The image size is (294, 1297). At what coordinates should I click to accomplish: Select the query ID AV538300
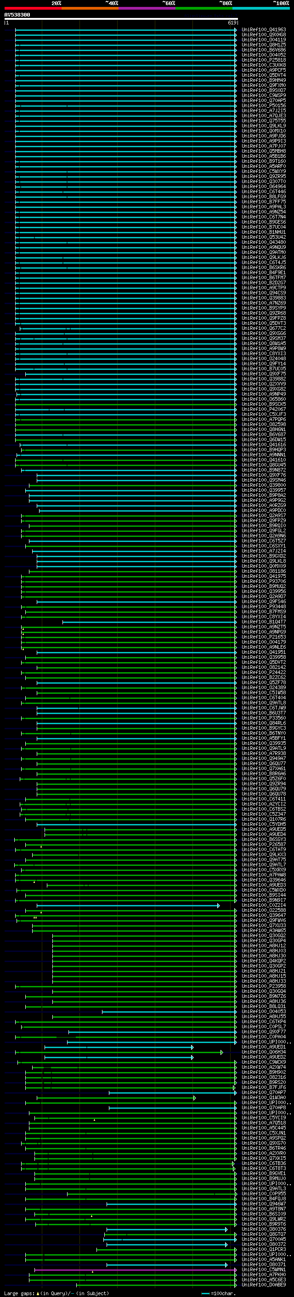tap(17, 15)
